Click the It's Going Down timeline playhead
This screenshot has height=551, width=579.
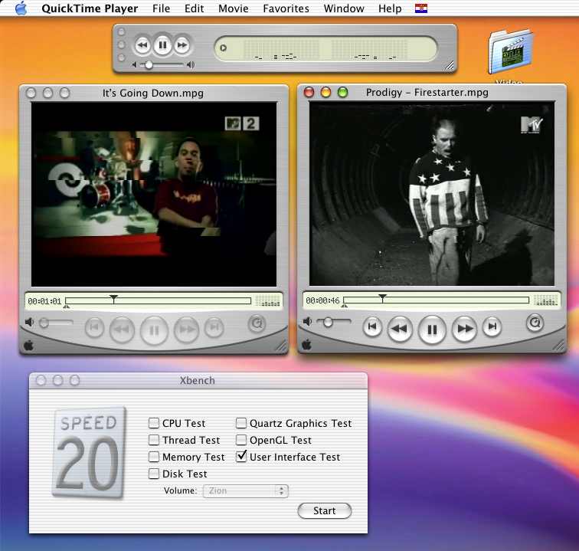(x=113, y=299)
